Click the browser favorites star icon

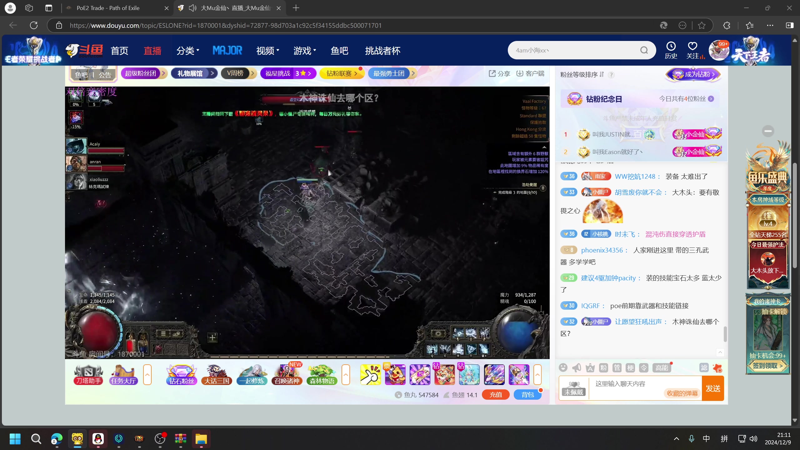coord(702,25)
